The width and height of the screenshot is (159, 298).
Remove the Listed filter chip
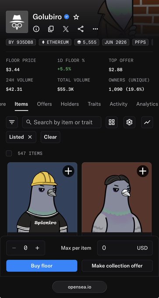[30, 137]
